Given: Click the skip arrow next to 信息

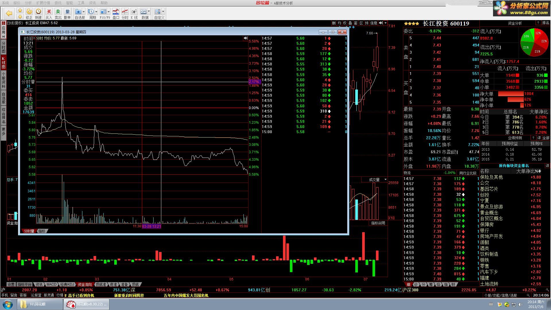Looking at the screenshot, I should (x=381, y=23).
